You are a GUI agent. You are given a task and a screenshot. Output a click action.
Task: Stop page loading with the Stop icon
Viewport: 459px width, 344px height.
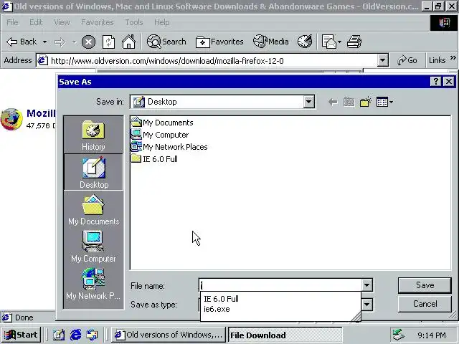coord(88,42)
